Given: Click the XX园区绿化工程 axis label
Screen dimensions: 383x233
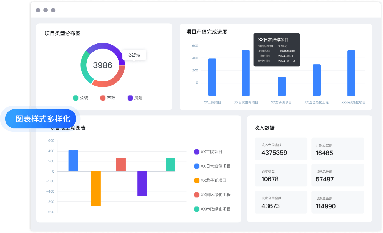Looking at the screenshot, I should tap(316, 102).
